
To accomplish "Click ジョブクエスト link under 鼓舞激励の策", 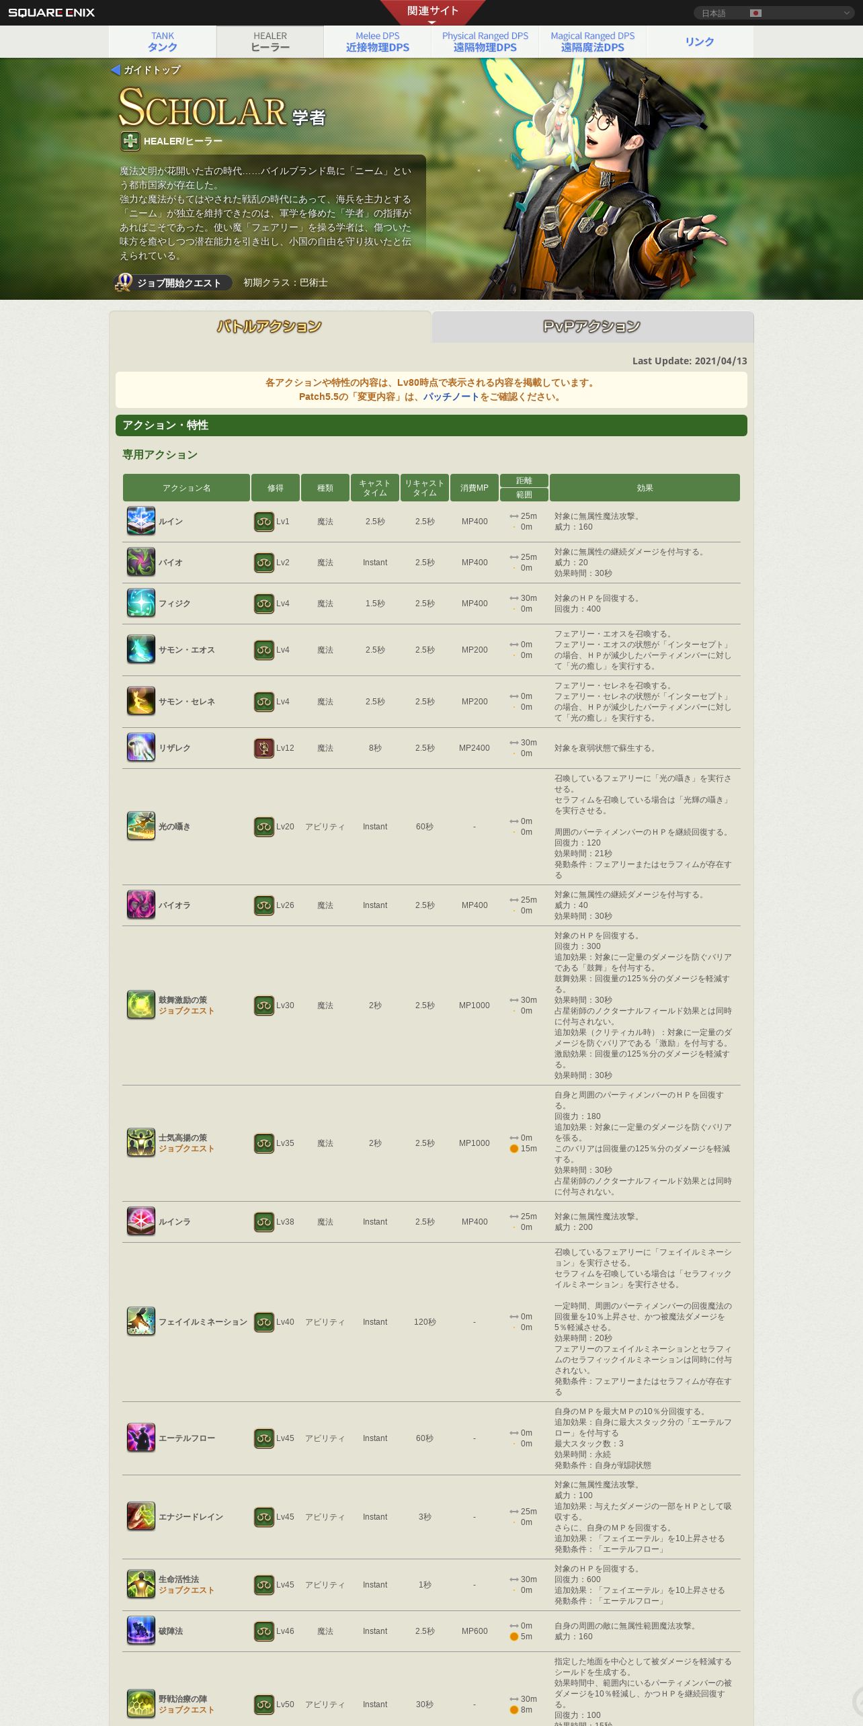I will (186, 1011).
